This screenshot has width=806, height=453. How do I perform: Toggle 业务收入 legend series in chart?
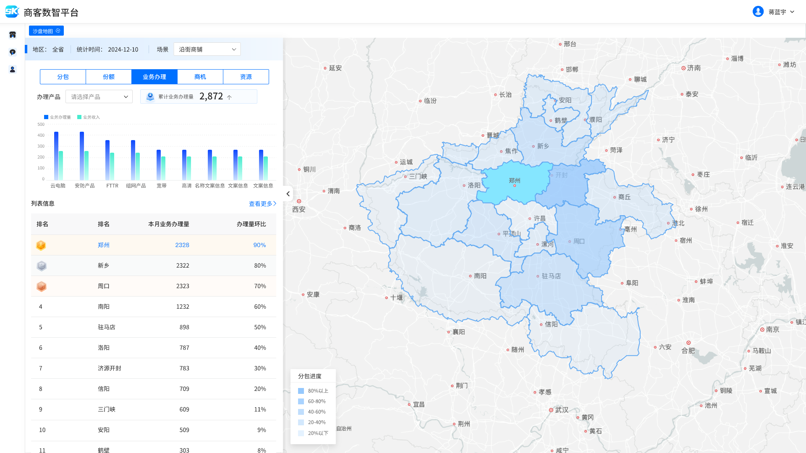point(88,117)
